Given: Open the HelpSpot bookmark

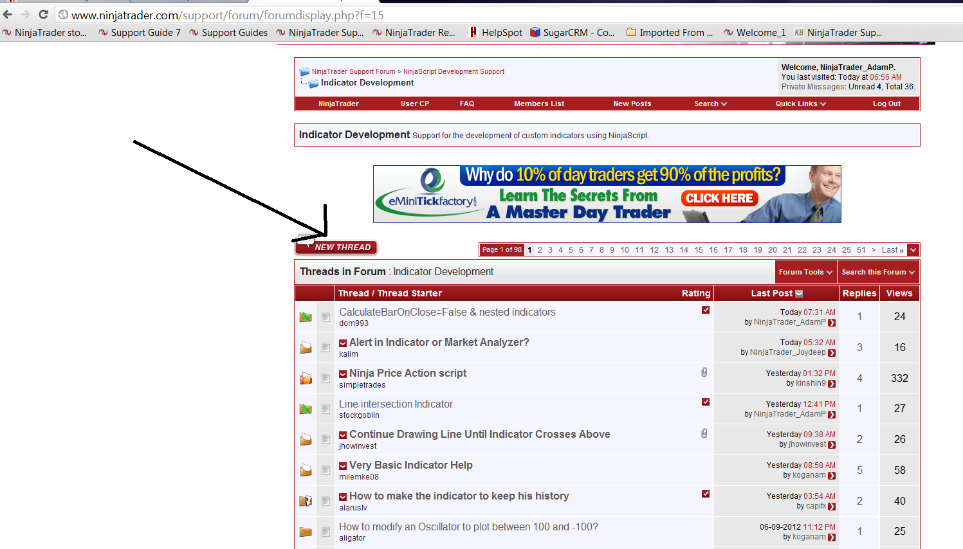Looking at the screenshot, I should point(495,33).
